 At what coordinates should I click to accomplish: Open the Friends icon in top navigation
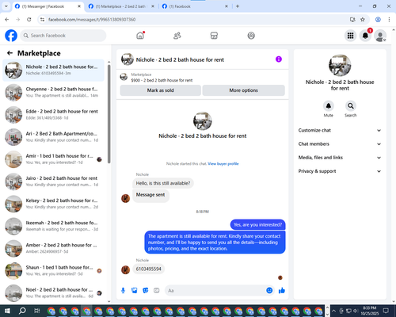(x=177, y=36)
